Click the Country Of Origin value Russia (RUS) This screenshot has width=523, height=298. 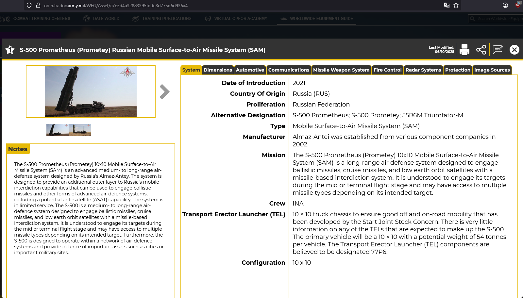pyautogui.click(x=311, y=94)
